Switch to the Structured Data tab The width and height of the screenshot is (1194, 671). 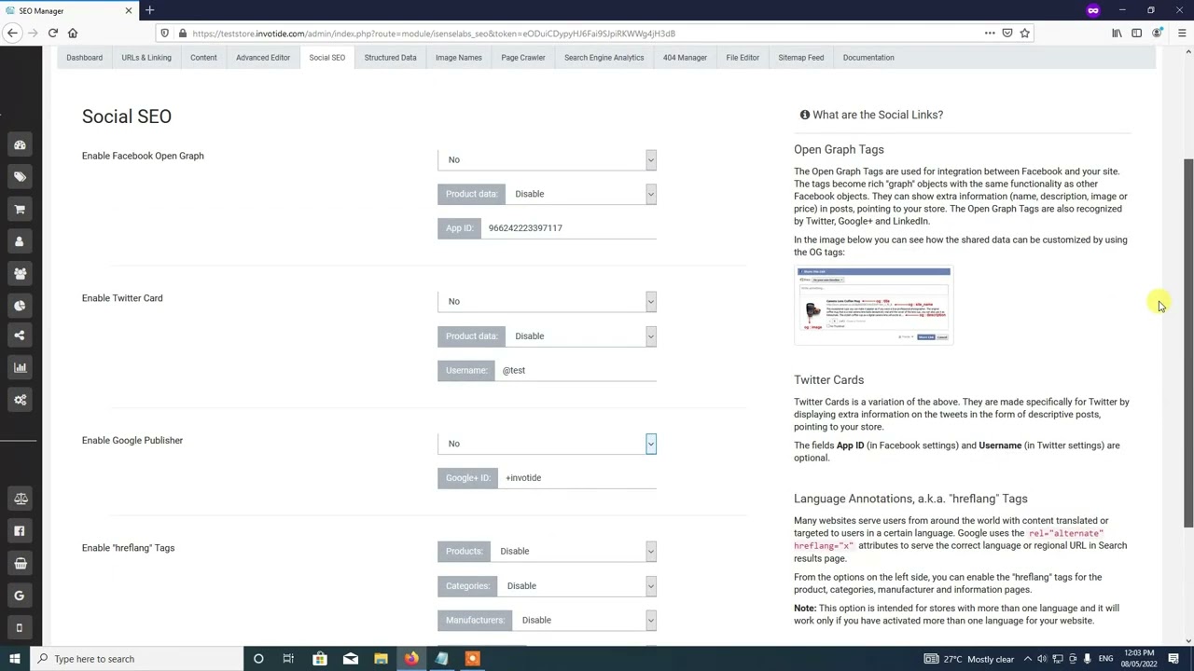coord(390,57)
